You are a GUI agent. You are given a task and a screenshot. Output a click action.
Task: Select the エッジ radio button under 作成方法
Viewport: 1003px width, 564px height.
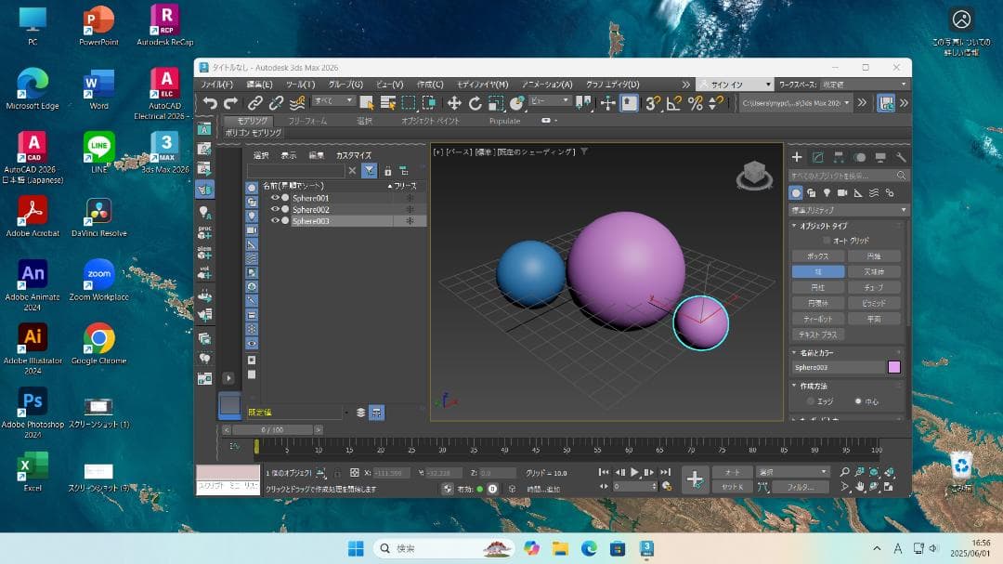810,400
